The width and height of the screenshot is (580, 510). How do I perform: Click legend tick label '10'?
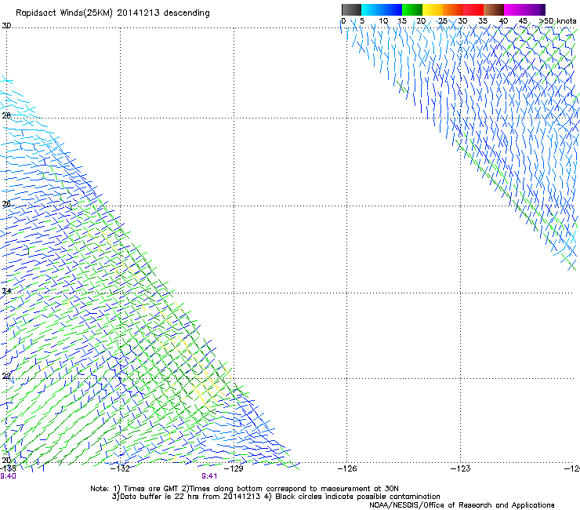coord(383,21)
